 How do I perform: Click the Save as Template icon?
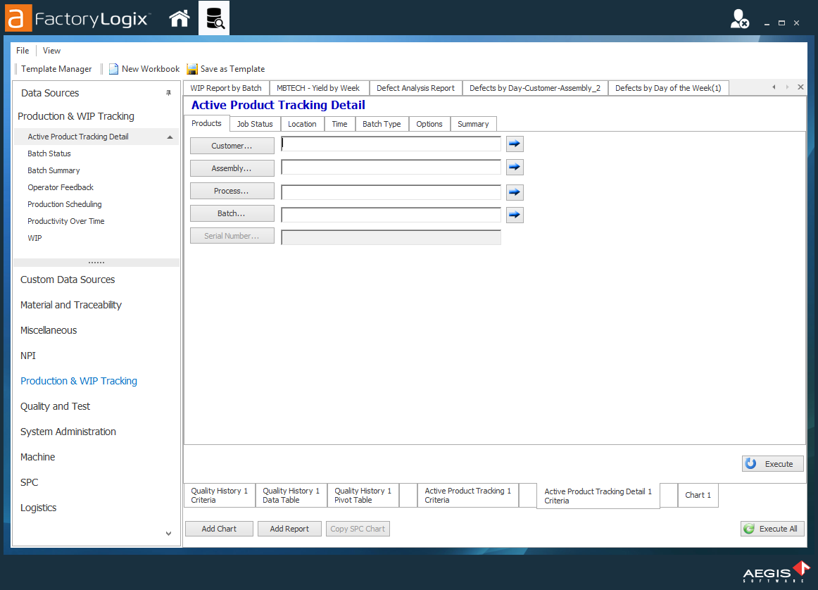[x=192, y=68]
